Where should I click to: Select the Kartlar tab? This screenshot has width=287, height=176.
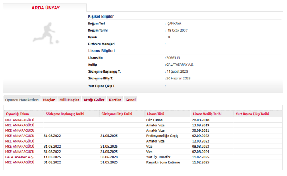(x=115, y=100)
